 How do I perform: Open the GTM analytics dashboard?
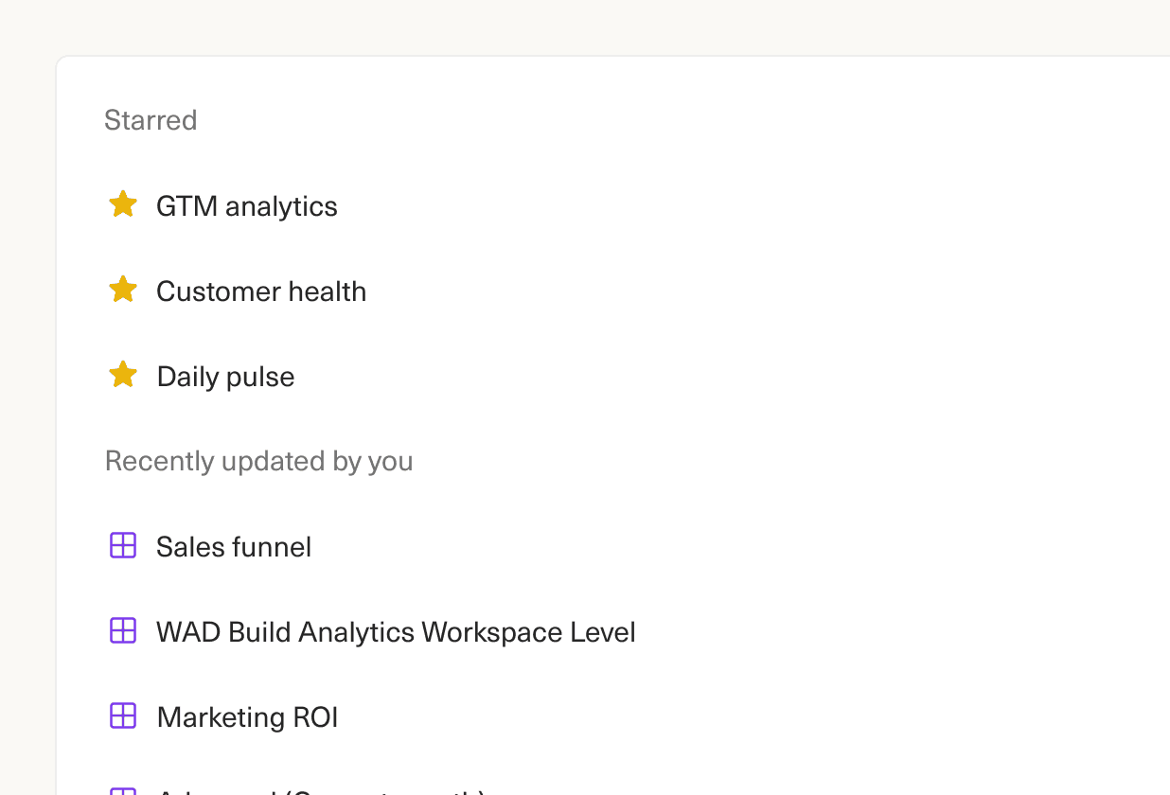tap(246, 206)
